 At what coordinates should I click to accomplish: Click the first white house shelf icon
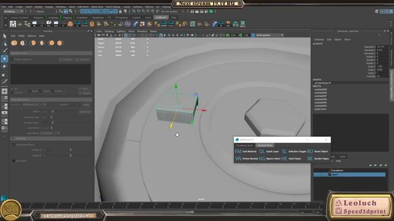[13, 24]
